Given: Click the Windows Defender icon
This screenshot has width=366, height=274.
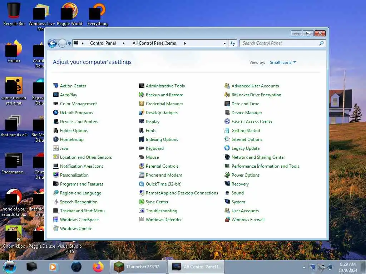Looking at the screenshot, I should pyautogui.click(x=142, y=219).
